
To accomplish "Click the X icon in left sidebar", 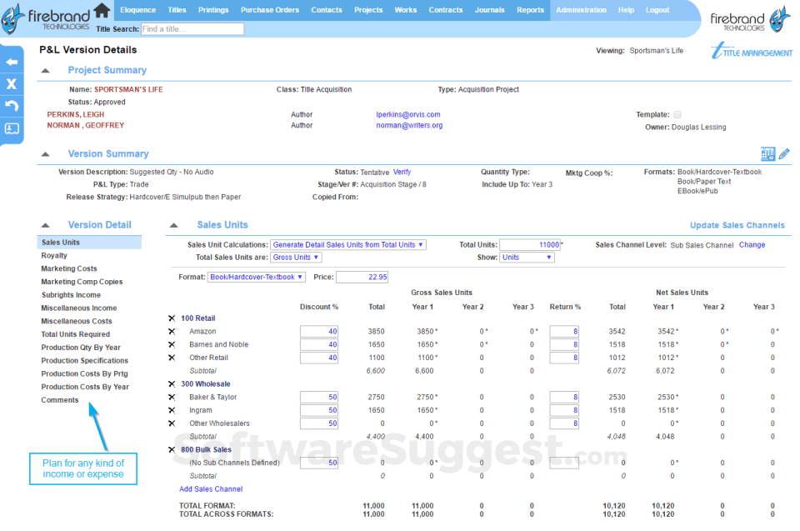I will coord(12,84).
